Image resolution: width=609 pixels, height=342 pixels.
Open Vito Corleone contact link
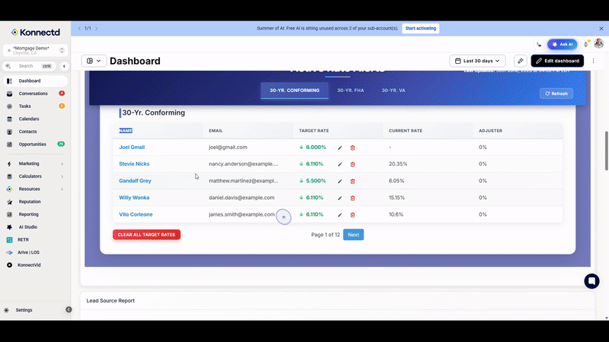136,214
